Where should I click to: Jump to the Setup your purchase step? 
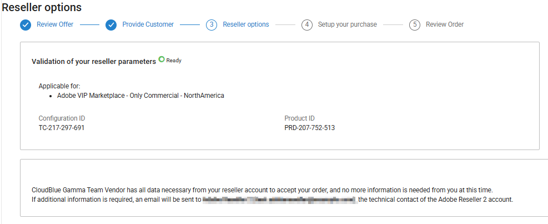tap(347, 24)
